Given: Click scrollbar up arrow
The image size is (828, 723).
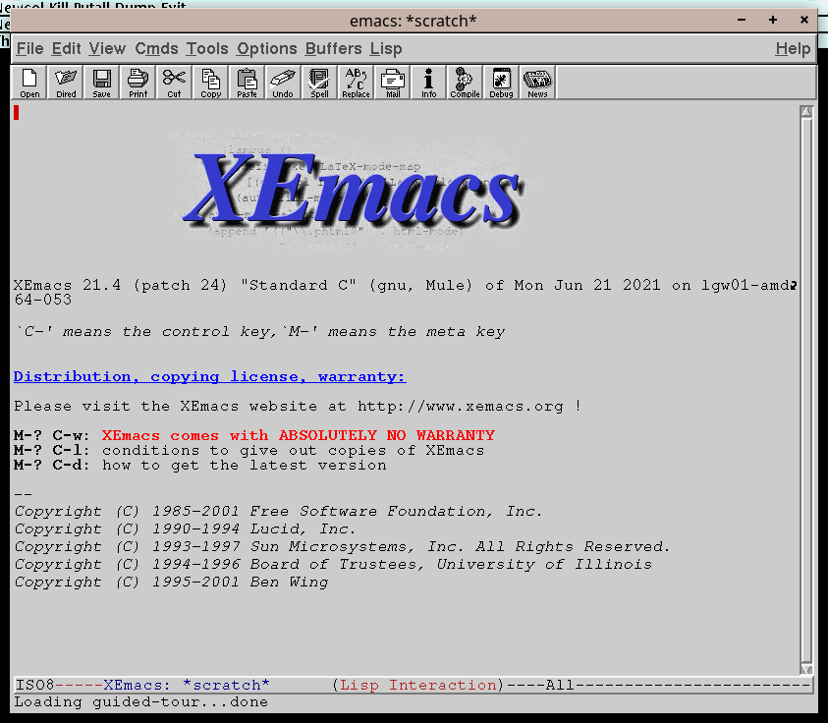Looking at the screenshot, I should 806,112.
